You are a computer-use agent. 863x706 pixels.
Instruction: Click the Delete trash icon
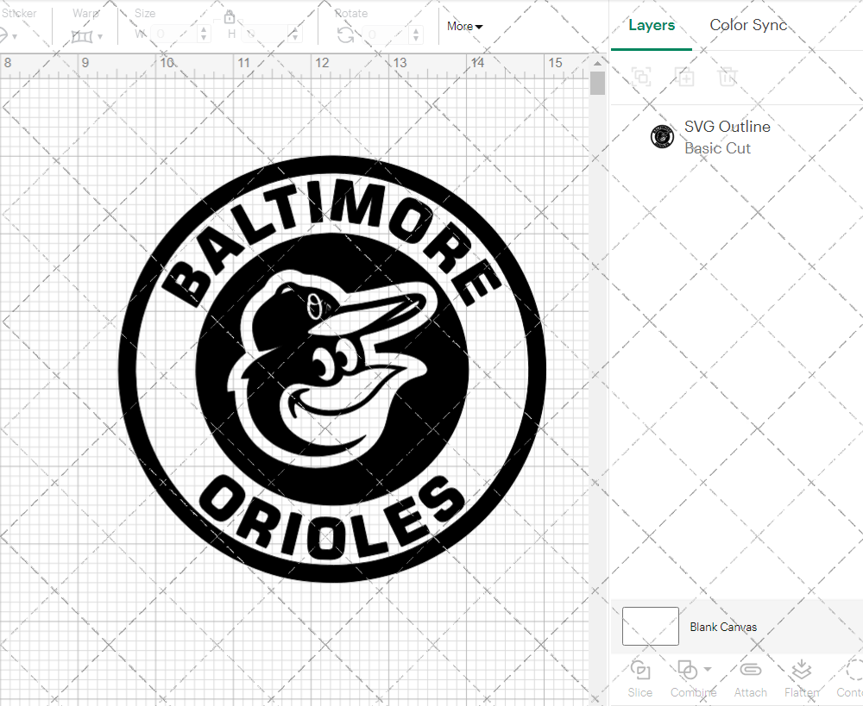click(728, 77)
